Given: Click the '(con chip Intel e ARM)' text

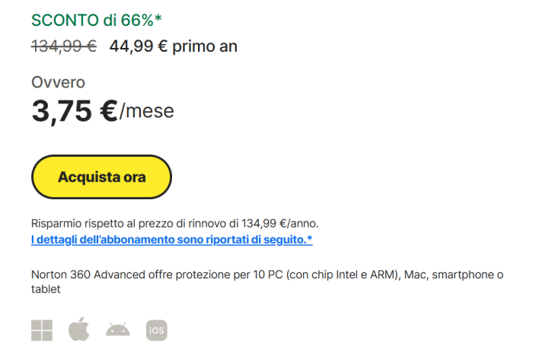Looking at the screenshot, I should coord(343,275).
